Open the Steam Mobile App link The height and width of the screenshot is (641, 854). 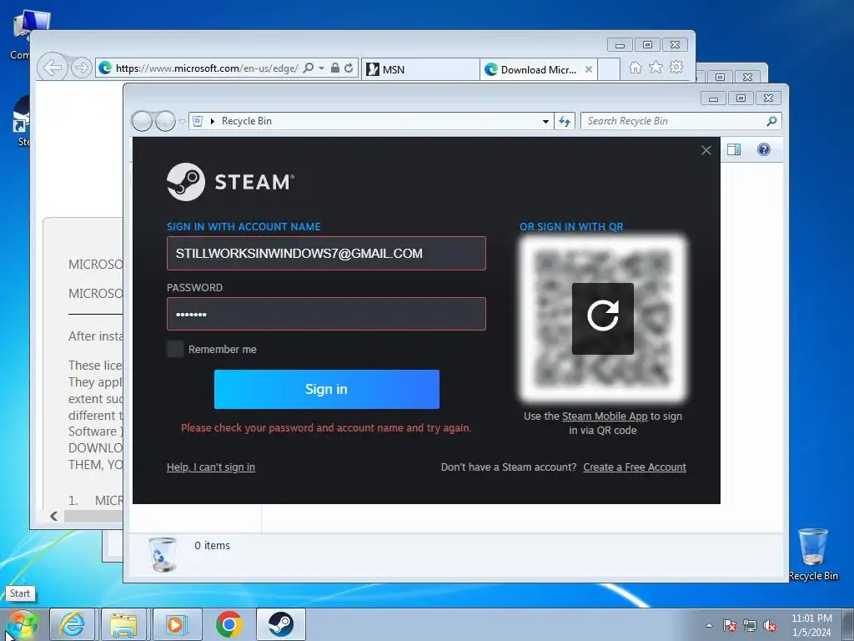[x=605, y=416]
